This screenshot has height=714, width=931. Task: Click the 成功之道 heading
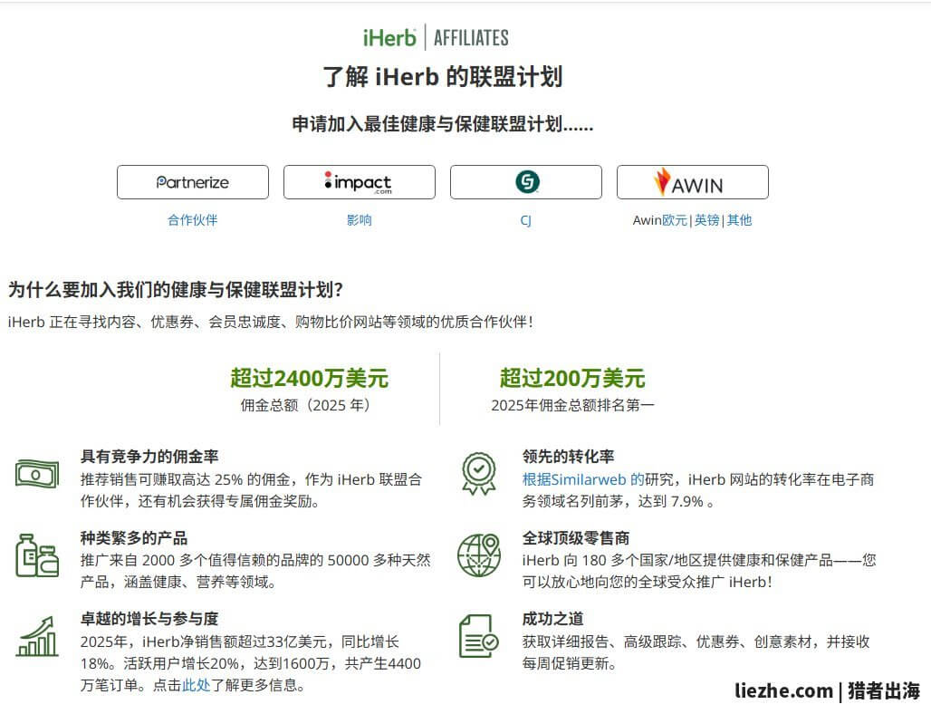pyautogui.click(x=552, y=619)
